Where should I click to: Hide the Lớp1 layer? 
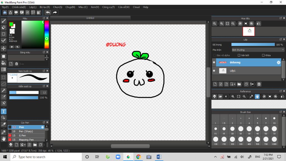click(214, 71)
